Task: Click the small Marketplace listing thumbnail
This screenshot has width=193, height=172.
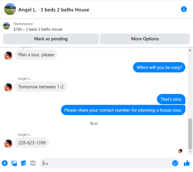Action: (6, 26)
